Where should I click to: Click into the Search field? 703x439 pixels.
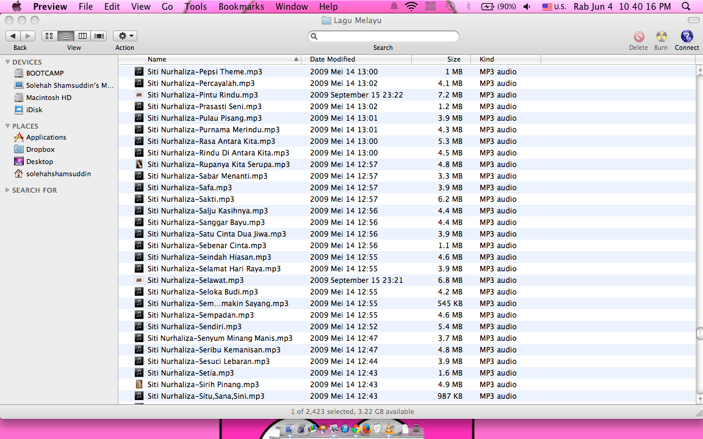point(384,37)
